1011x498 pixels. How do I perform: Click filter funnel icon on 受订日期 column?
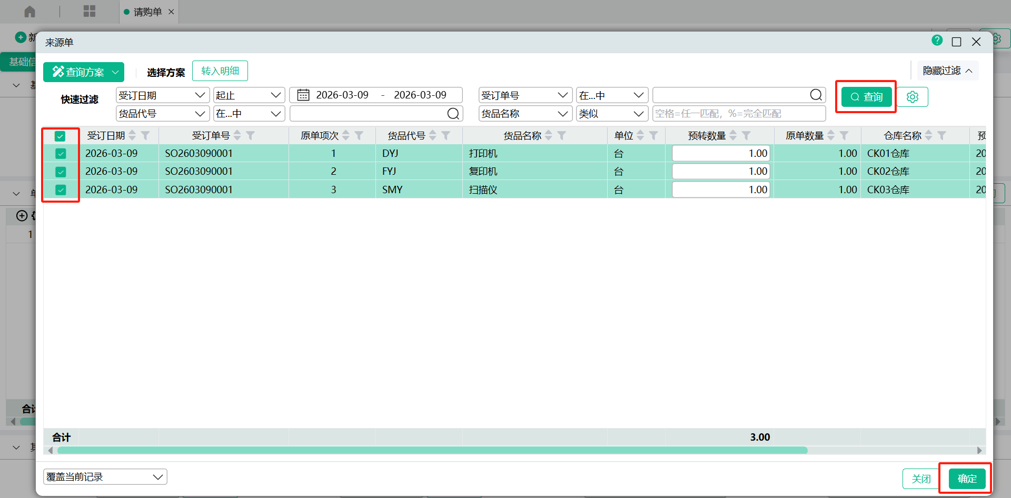coord(146,136)
